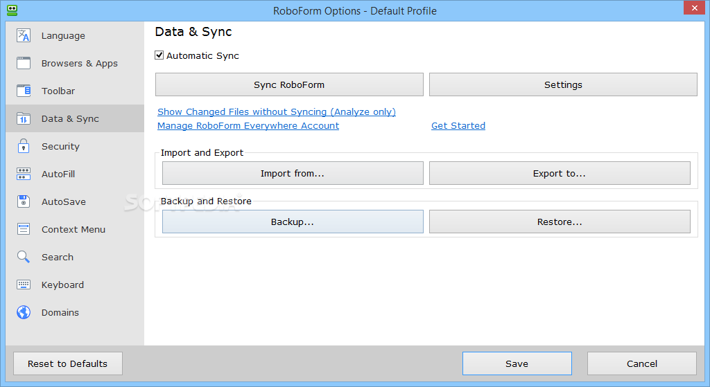Select the Data & Sync section
This screenshot has height=387, width=710.
coord(75,118)
